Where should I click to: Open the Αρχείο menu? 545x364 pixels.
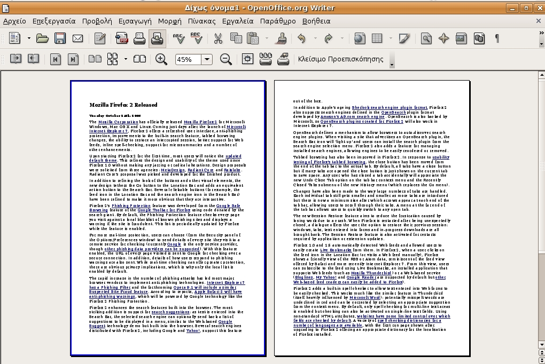point(14,21)
